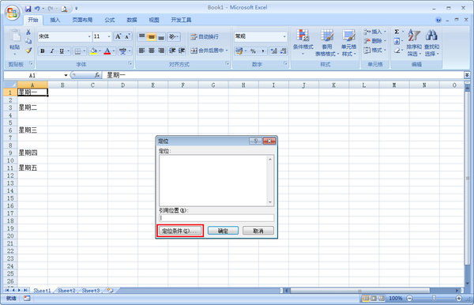Center text horizontally
474x305 pixels.
click(x=152, y=51)
